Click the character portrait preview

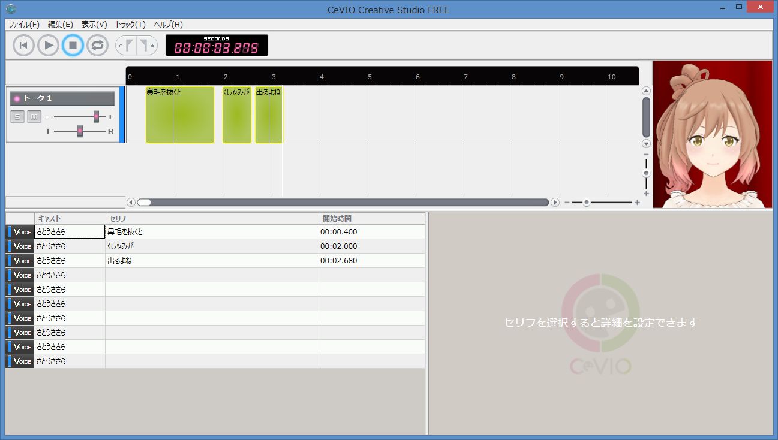point(713,134)
